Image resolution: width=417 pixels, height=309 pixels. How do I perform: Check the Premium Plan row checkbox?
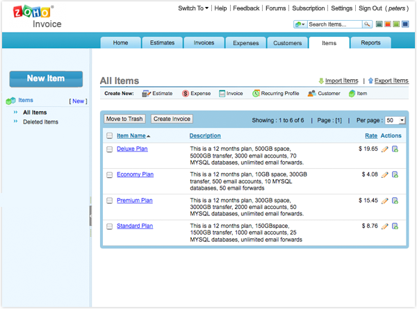coord(110,201)
